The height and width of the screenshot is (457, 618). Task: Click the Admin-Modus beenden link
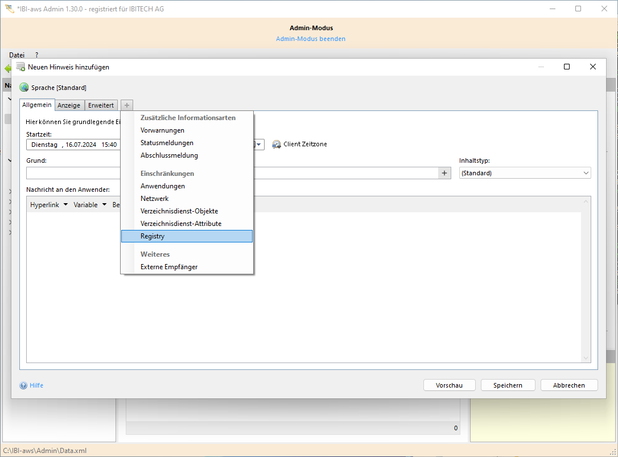(x=310, y=38)
